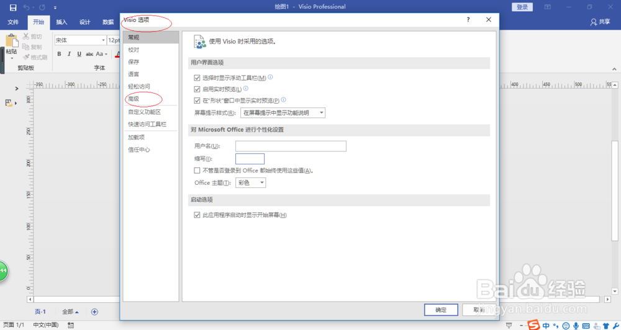Click the macro recording status bar icon
The image size is (621, 330).
click(71, 325)
